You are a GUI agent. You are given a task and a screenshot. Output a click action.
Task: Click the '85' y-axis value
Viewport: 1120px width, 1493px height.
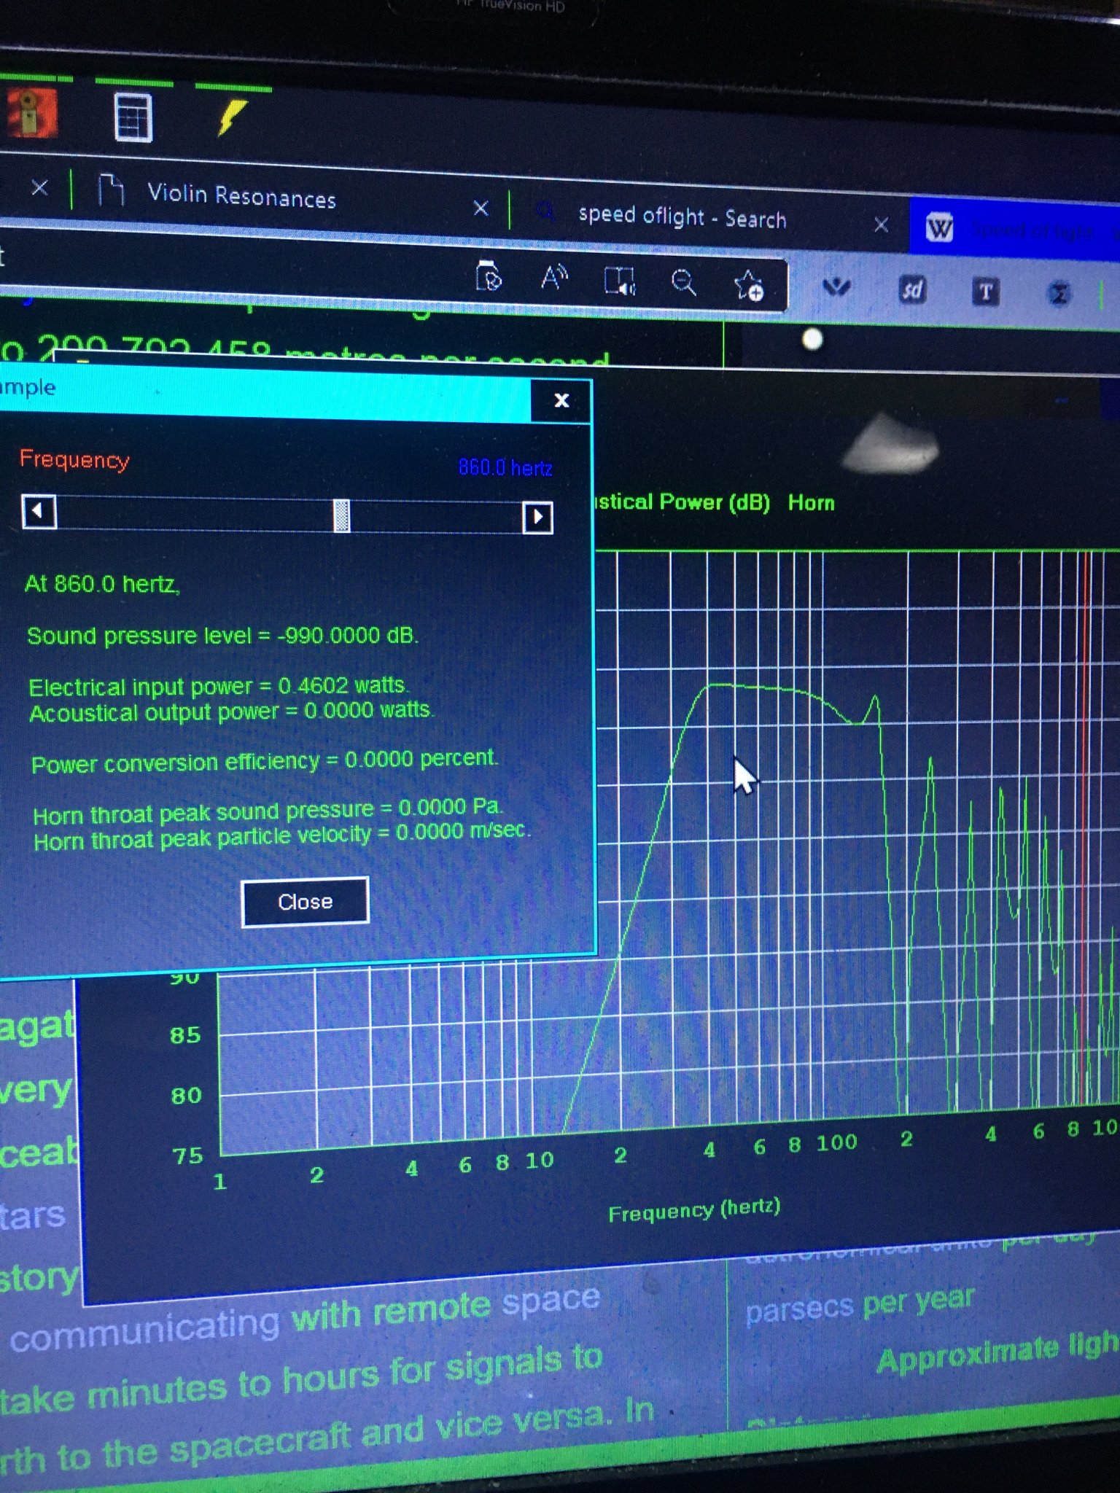click(185, 1035)
